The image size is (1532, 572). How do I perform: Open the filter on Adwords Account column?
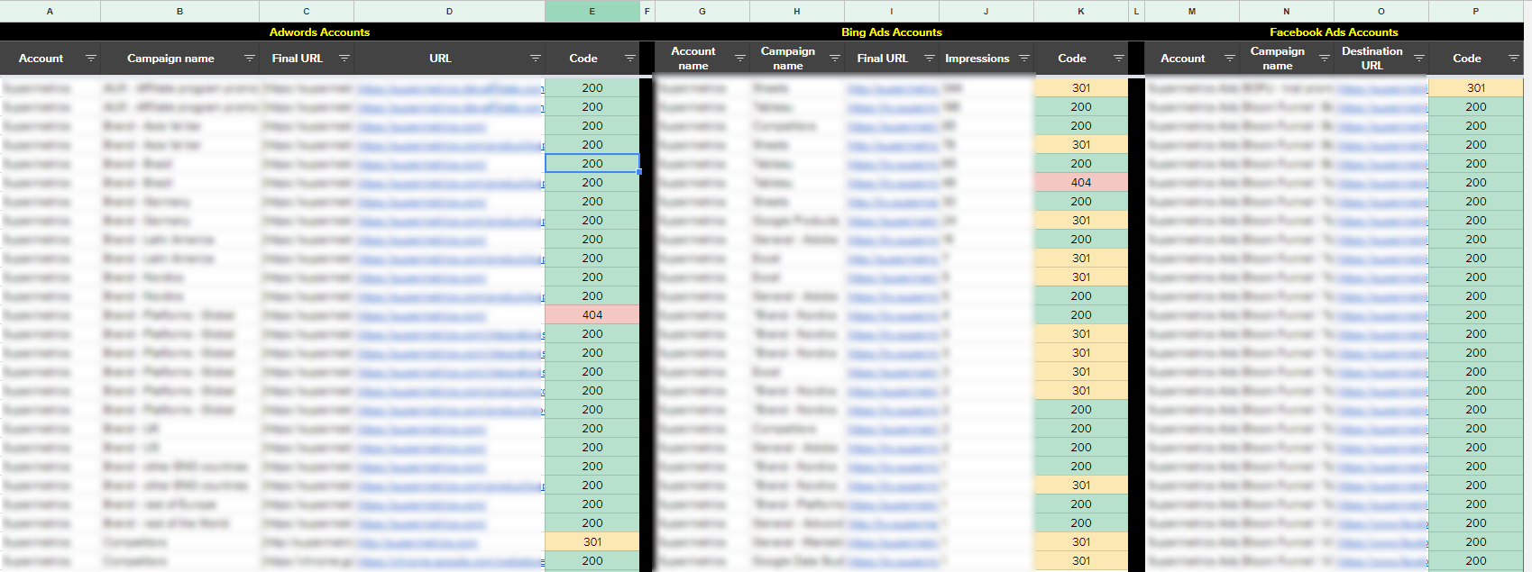(90, 59)
